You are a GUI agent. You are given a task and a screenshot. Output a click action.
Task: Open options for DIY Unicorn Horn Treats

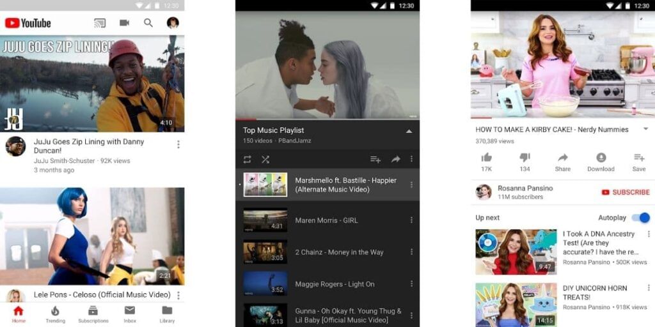point(649,288)
